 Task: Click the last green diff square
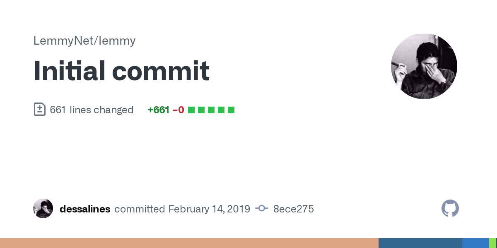[231, 110]
